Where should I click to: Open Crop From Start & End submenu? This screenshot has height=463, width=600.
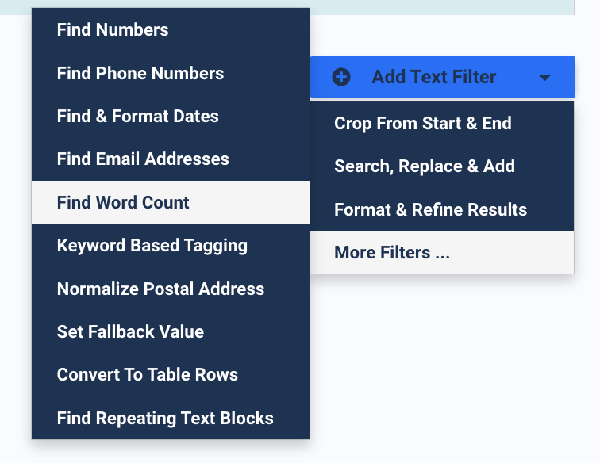(441, 123)
